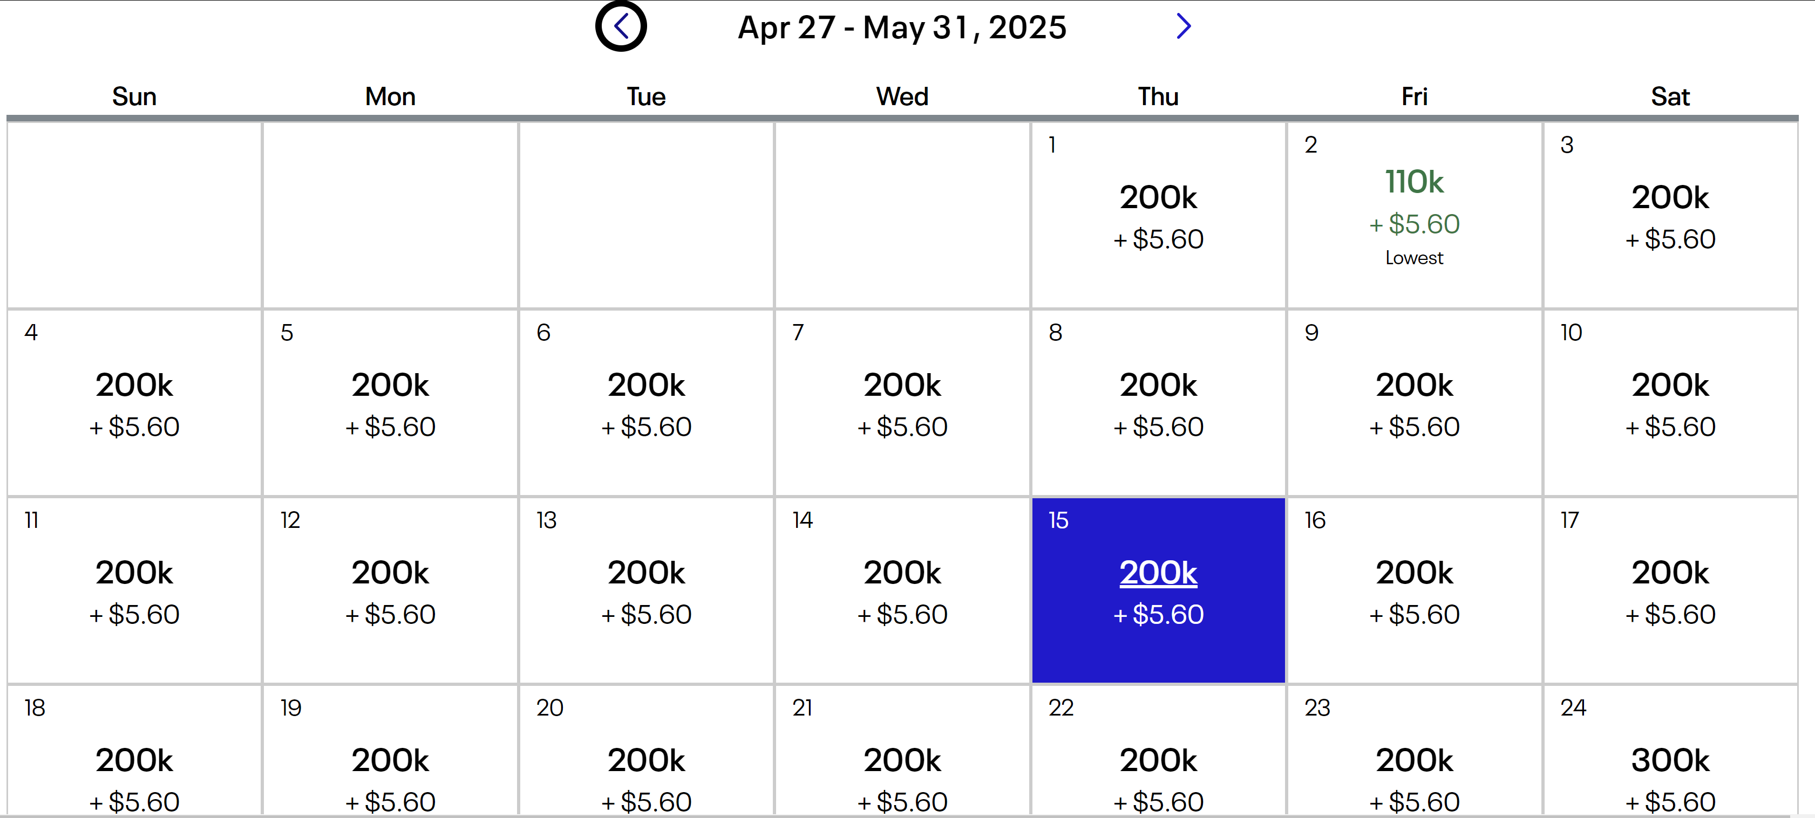The height and width of the screenshot is (818, 1815).
Task: Choose May 14 Wednesday fare
Action: [902, 590]
